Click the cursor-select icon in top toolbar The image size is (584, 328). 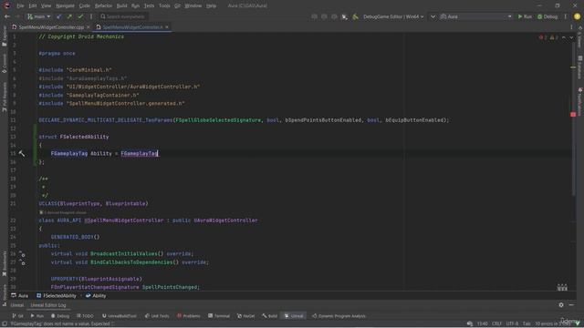(344, 16)
